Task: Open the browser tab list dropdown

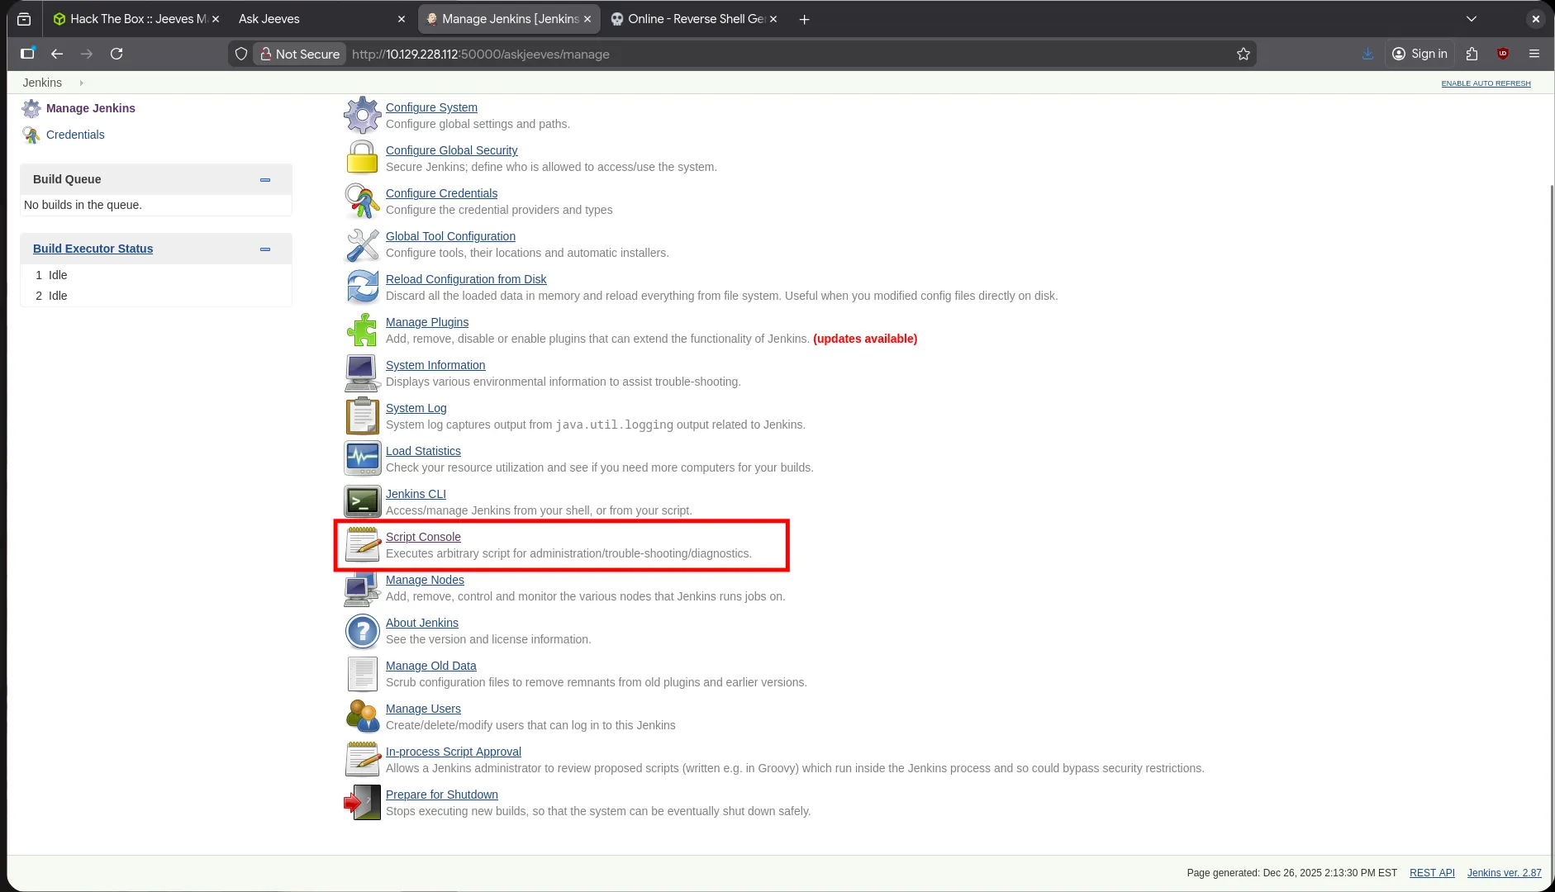Action: [1471, 18]
